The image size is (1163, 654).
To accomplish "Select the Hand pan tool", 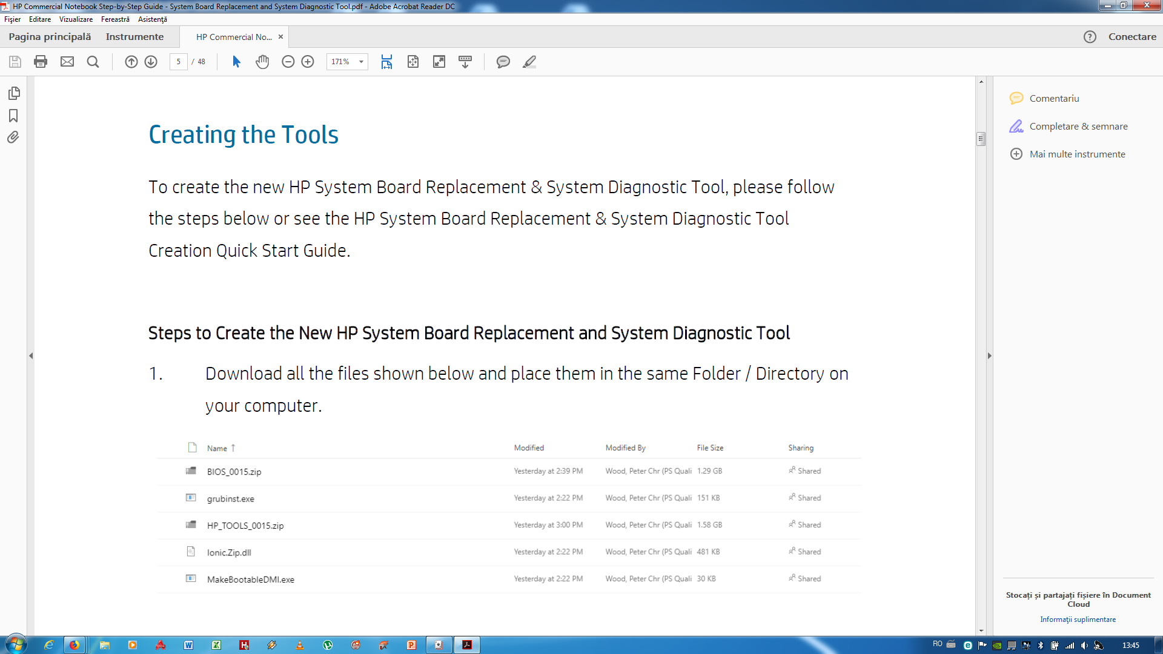I will [262, 62].
